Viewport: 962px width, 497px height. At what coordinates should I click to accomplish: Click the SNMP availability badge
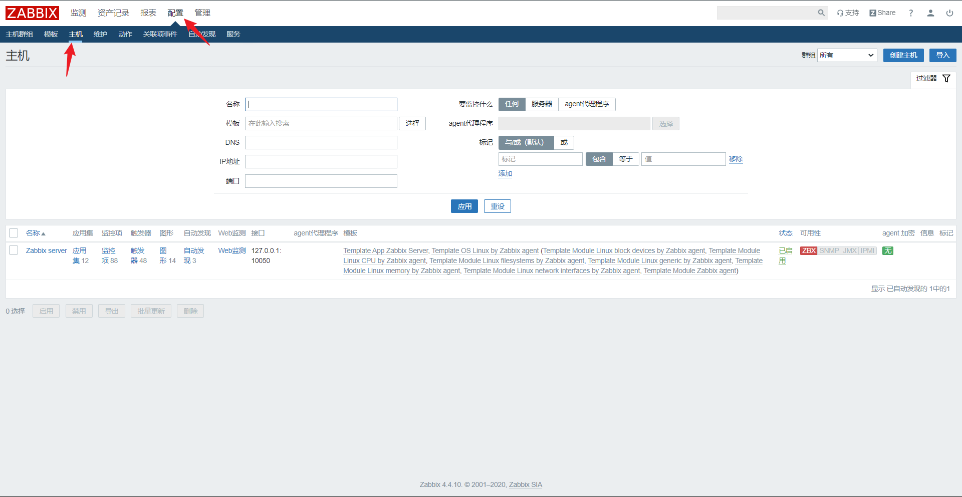tap(829, 251)
